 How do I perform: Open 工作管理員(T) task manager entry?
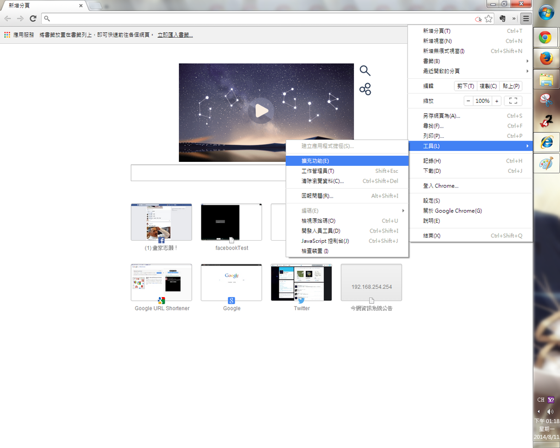(347, 171)
